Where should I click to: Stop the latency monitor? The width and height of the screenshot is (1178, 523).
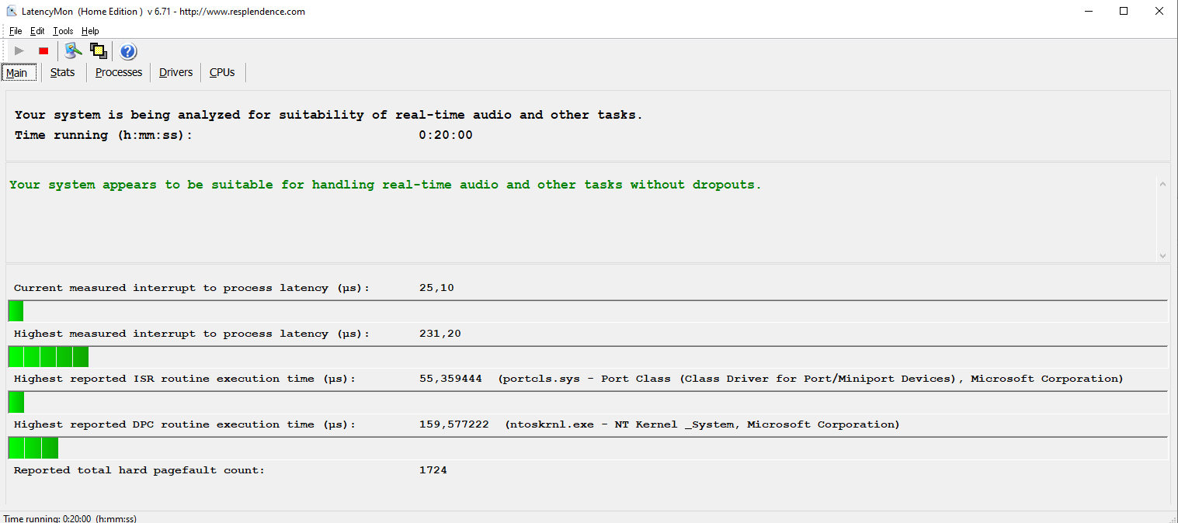pyautogui.click(x=43, y=50)
